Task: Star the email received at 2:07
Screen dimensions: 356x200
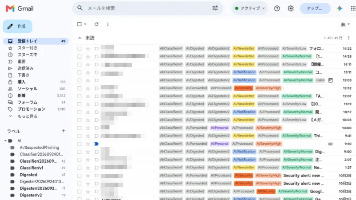Action: click(88, 160)
